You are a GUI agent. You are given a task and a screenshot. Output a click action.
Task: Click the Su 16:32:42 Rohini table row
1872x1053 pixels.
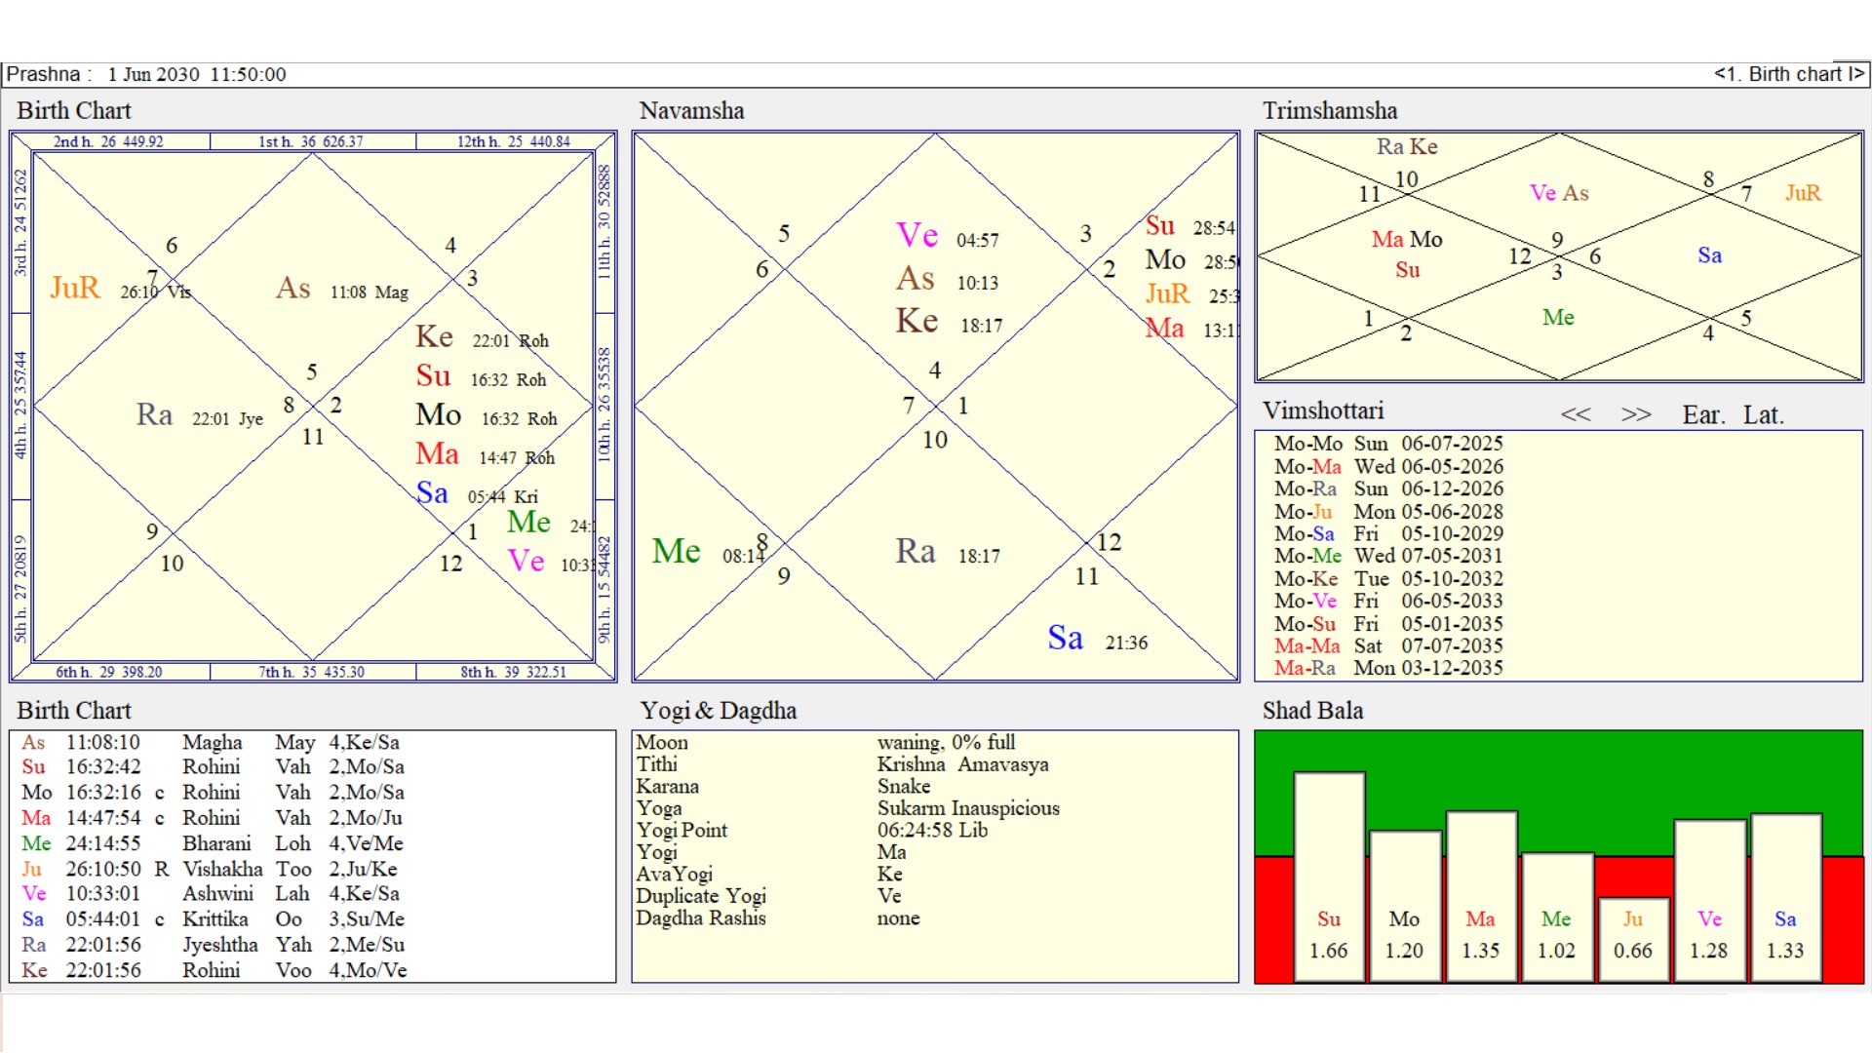(213, 767)
